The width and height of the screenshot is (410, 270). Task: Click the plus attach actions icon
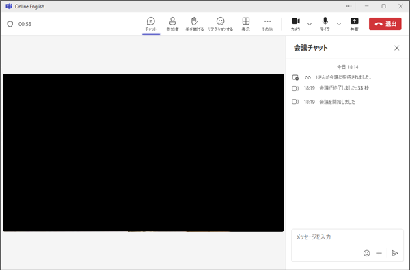point(379,253)
